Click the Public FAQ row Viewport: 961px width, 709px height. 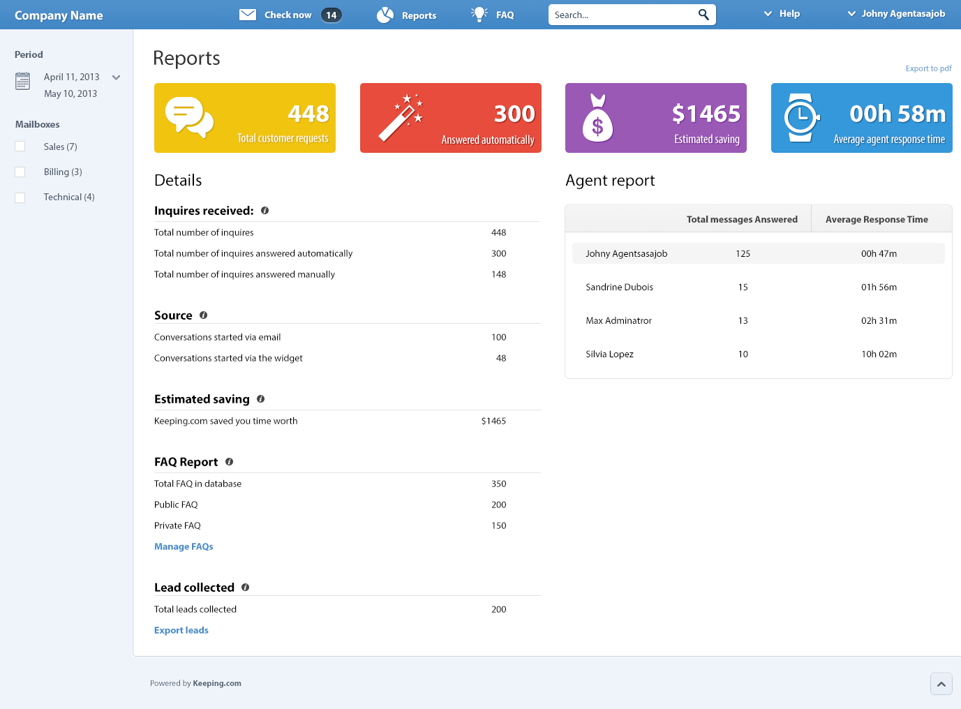pyautogui.click(x=348, y=505)
